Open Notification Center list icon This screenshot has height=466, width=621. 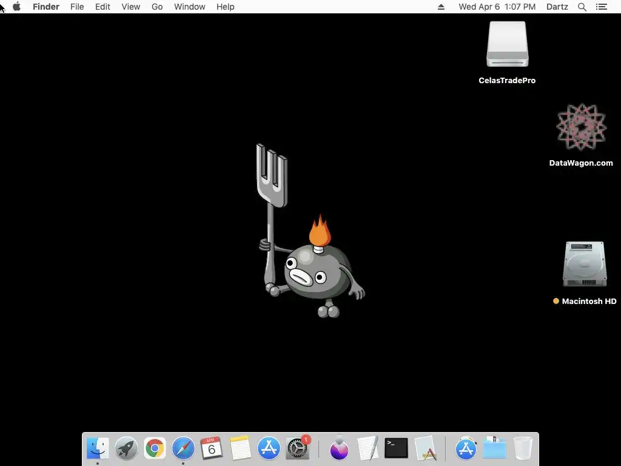pyautogui.click(x=602, y=7)
